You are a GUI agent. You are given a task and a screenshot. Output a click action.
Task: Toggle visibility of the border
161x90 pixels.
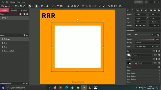click(159, 63)
